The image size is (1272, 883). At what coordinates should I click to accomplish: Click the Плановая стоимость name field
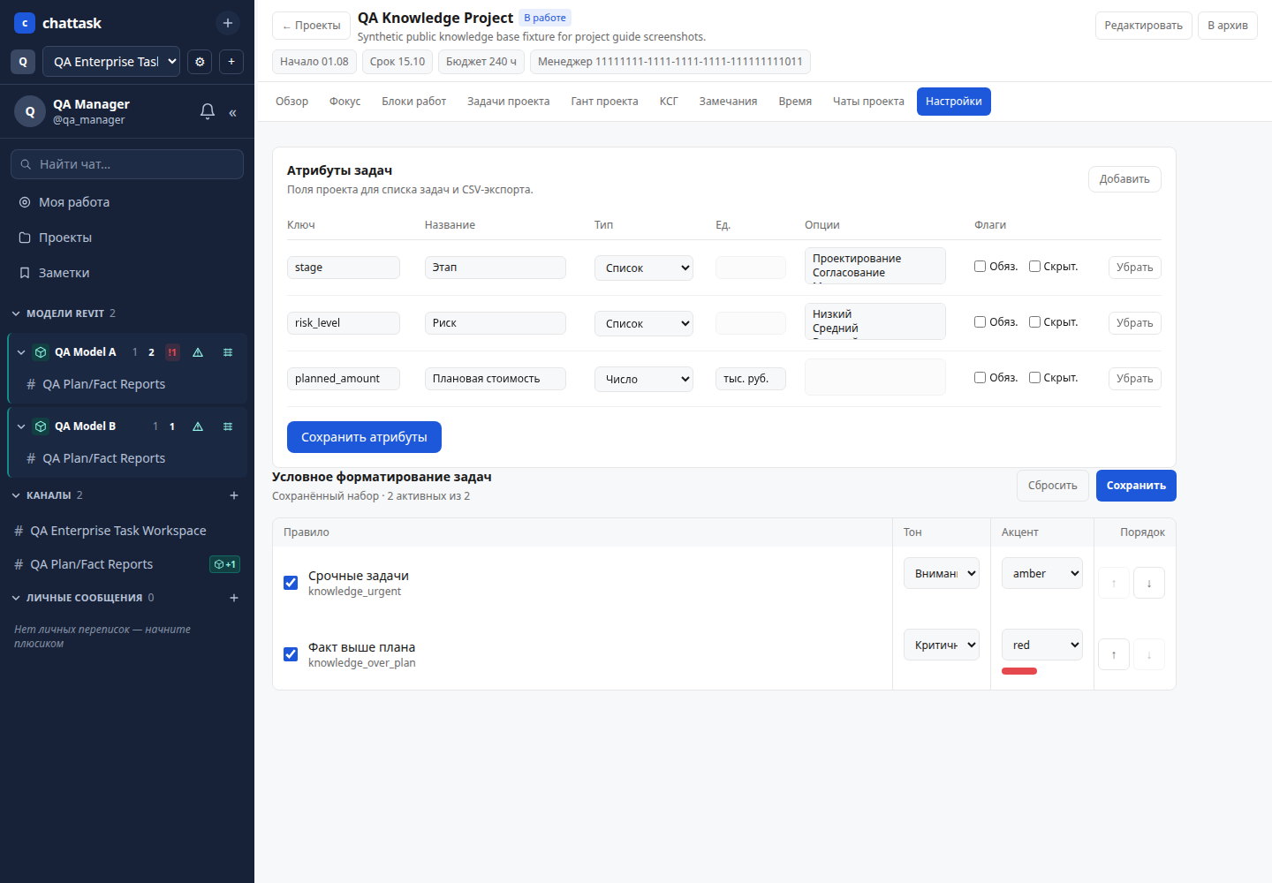(496, 379)
